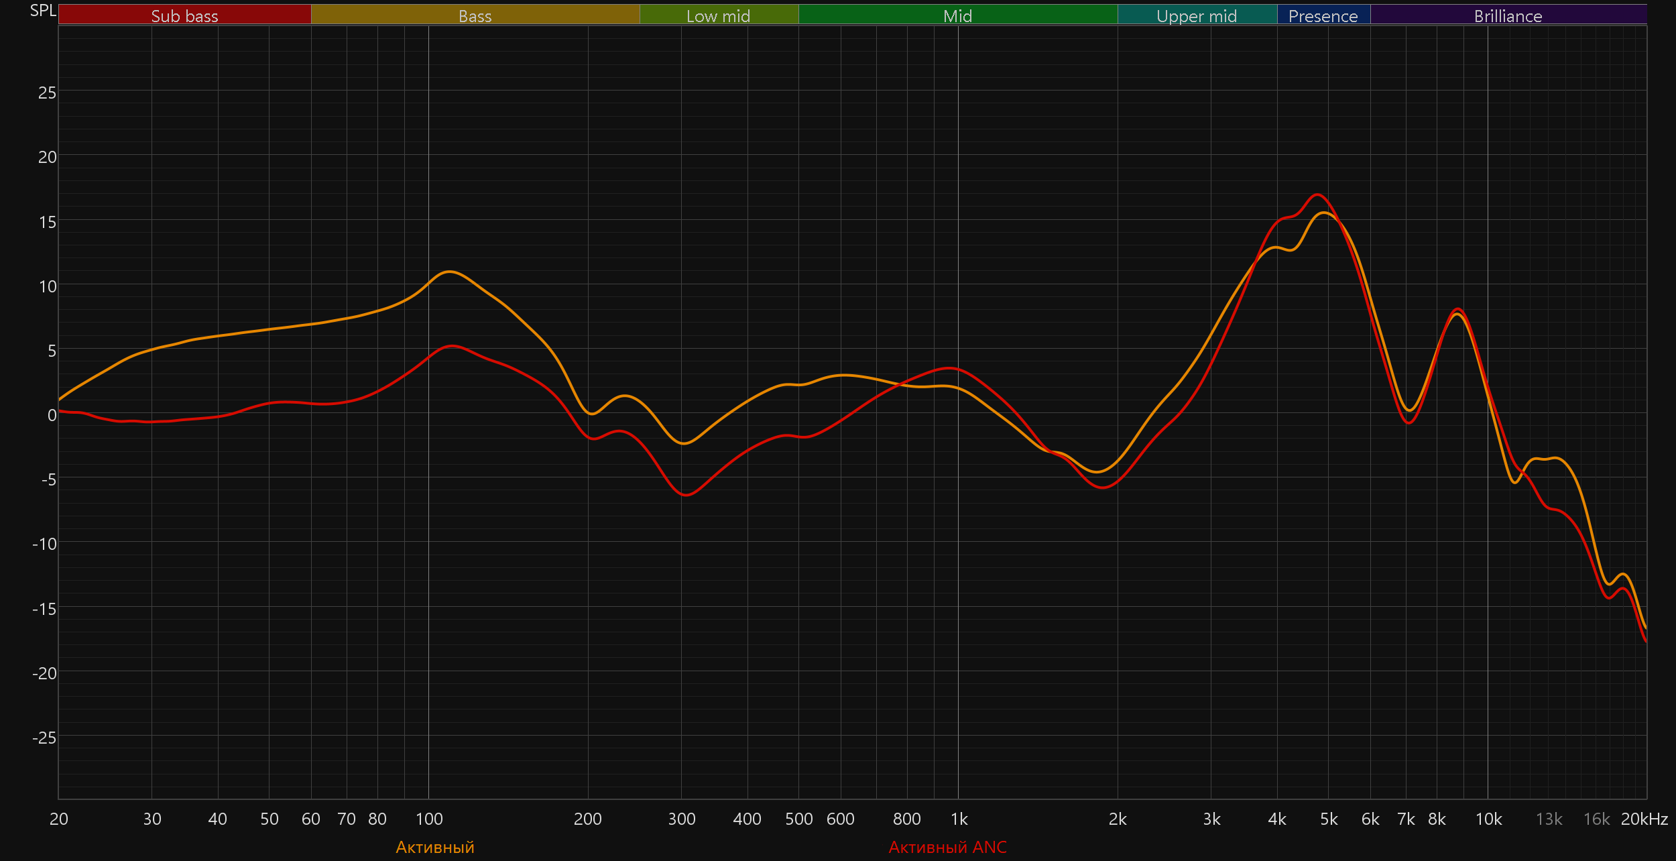Click the 20kHz frequency axis label

(x=1644, y=819)
